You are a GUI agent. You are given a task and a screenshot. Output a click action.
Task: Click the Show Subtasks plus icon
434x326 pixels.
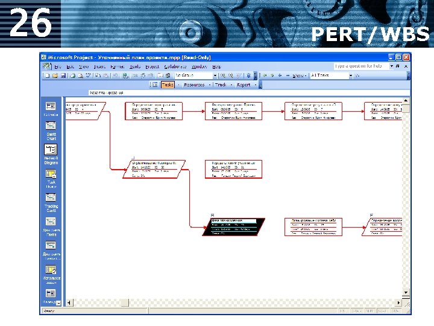(x=280, y=75)
